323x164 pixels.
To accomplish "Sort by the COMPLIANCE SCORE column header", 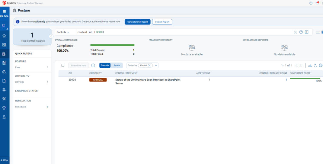I will coord(300,73).
